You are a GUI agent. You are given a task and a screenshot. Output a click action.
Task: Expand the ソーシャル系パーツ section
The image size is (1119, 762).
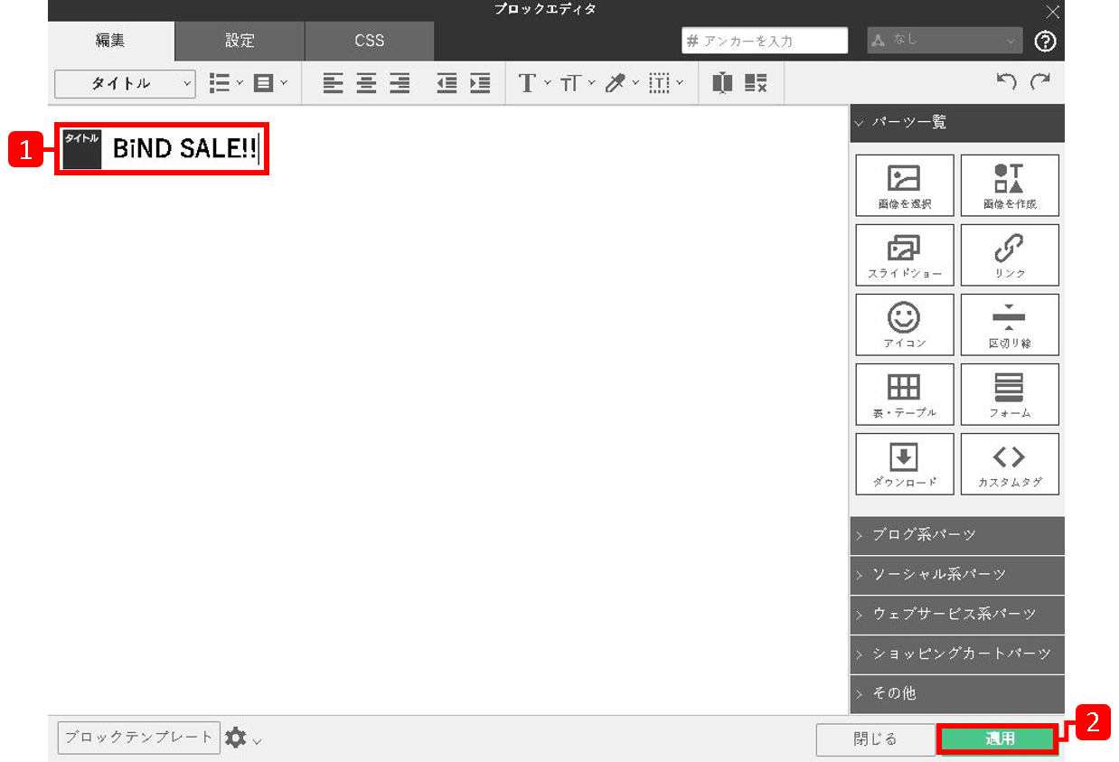[x=957, y=575]
